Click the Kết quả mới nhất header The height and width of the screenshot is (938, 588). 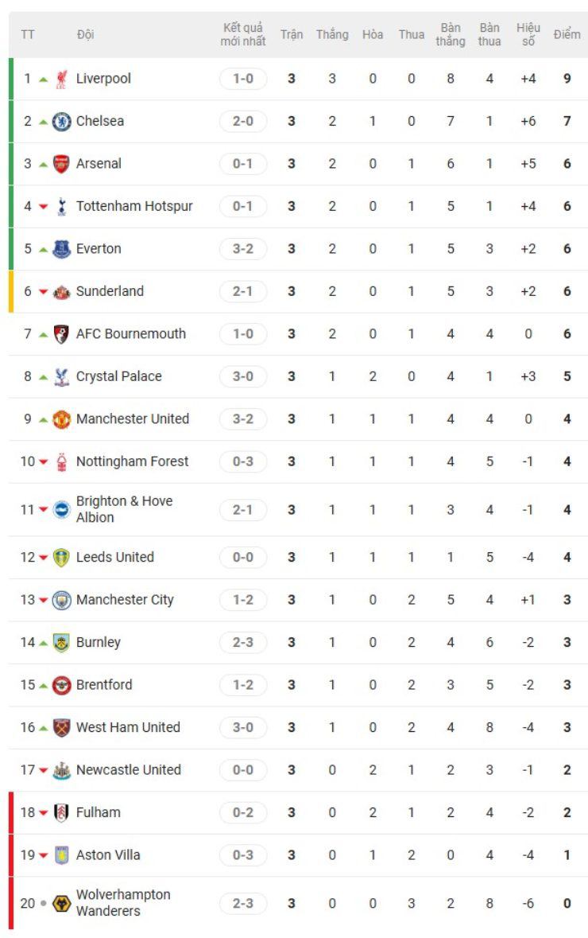243,34
